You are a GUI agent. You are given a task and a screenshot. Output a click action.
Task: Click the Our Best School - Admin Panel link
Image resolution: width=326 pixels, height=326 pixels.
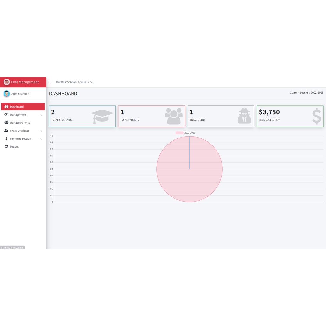click(75, 82)
